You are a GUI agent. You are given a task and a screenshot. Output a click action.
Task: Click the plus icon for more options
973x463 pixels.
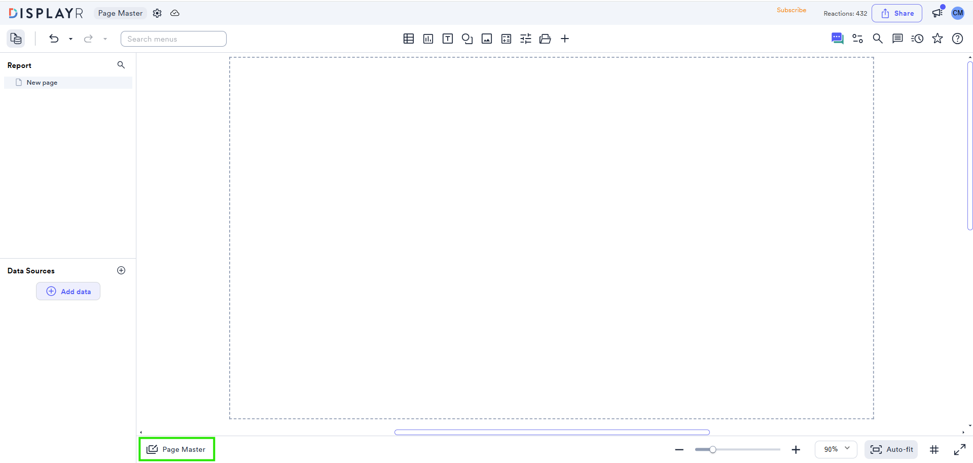coord(565,39)
